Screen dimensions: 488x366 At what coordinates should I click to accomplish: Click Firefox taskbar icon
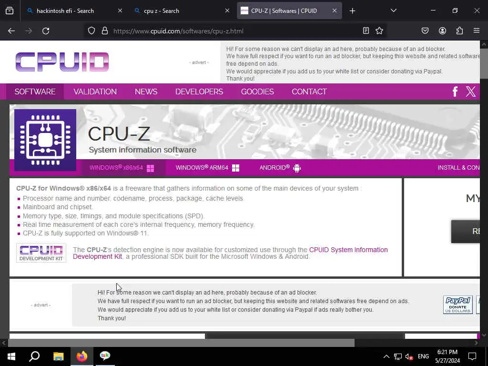(82, 356)
